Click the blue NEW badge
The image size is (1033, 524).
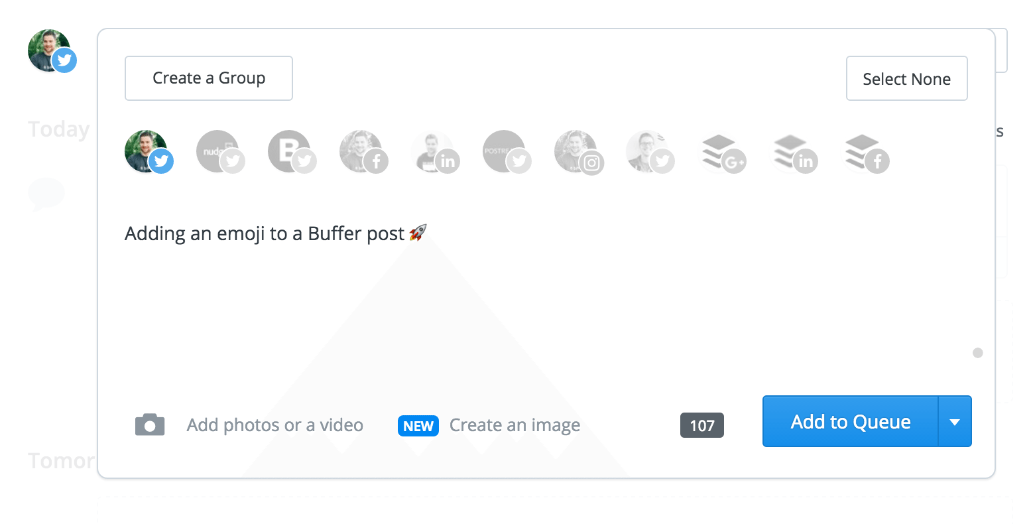[418, 425]
